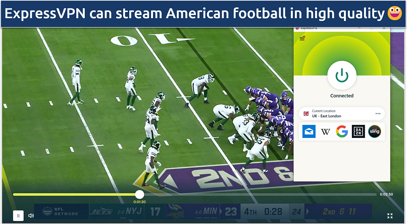
Task: Click the UK flag icon
Action: coord(307,114)
